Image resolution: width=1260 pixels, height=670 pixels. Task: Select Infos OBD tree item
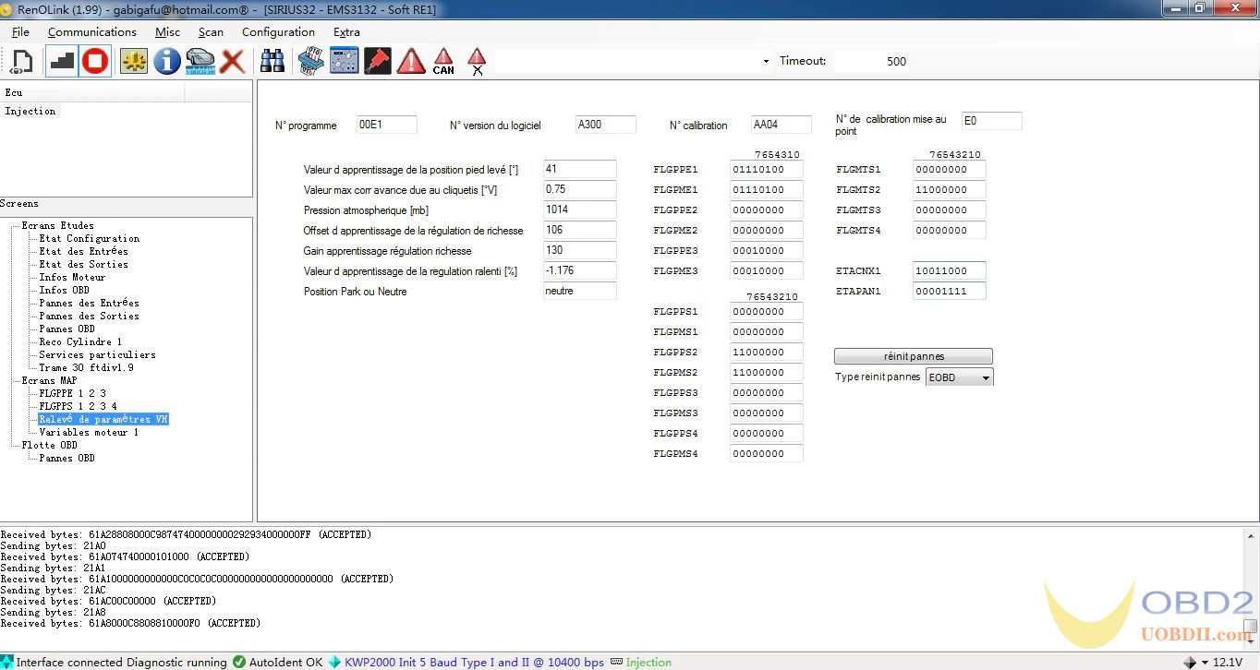64,290
